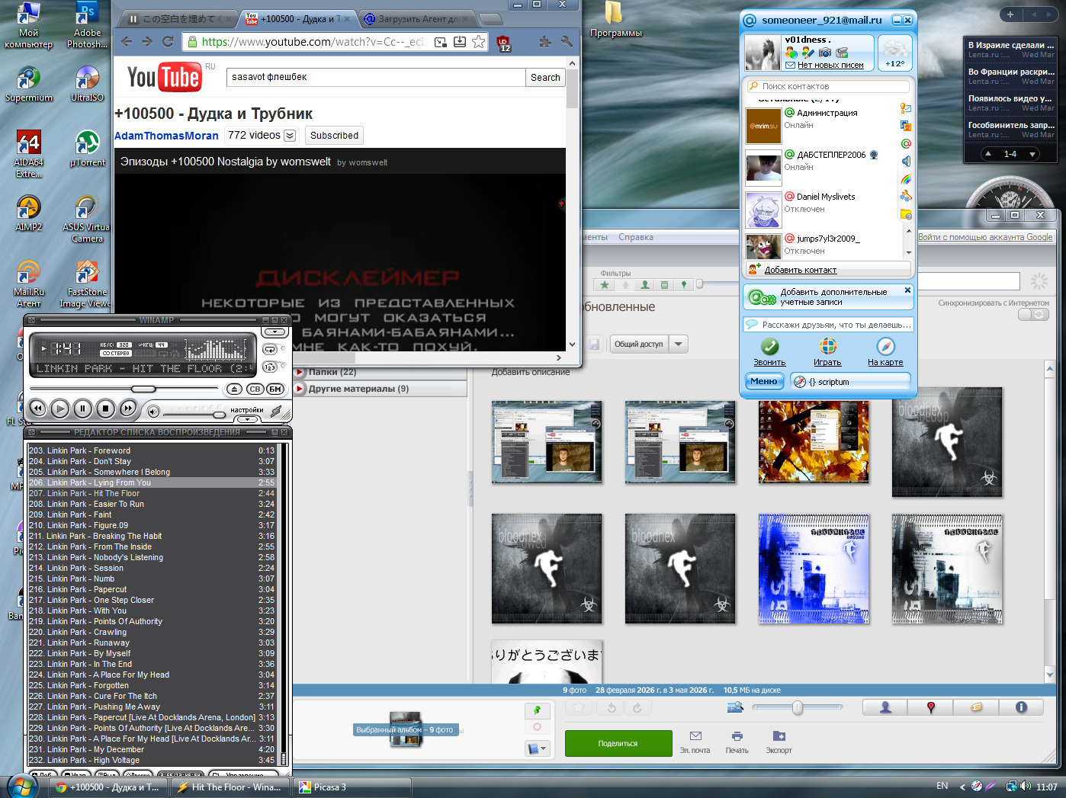
Task: Open the Chrome wrench menu
Action: point(567,42)
